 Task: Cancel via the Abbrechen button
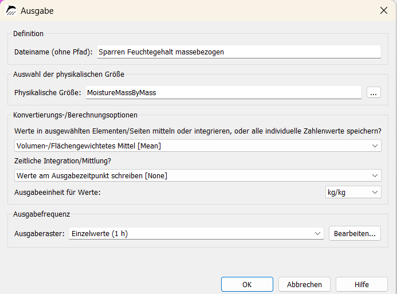[x=304, y=284]
